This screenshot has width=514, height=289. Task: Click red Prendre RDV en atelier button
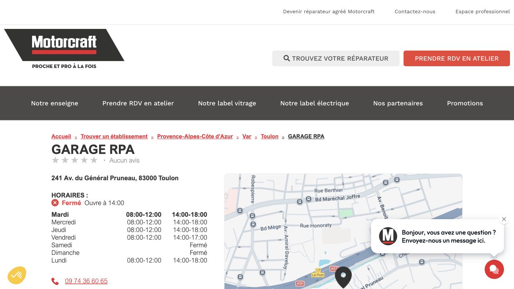[x=457, y=58]
